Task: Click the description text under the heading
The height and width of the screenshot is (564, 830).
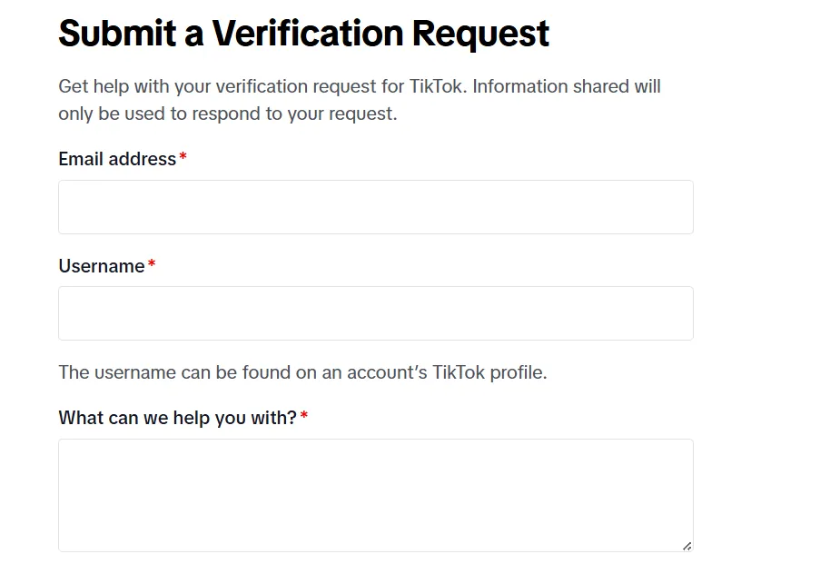Action: [x=360, y=100]
